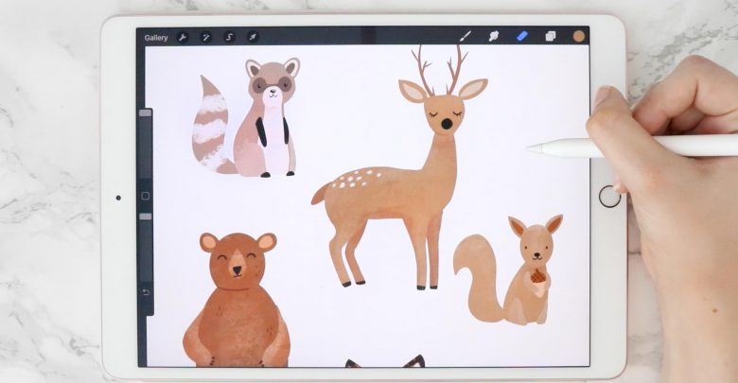Open the Layers panel
738x383 pixels.
[x=551, y=36]
